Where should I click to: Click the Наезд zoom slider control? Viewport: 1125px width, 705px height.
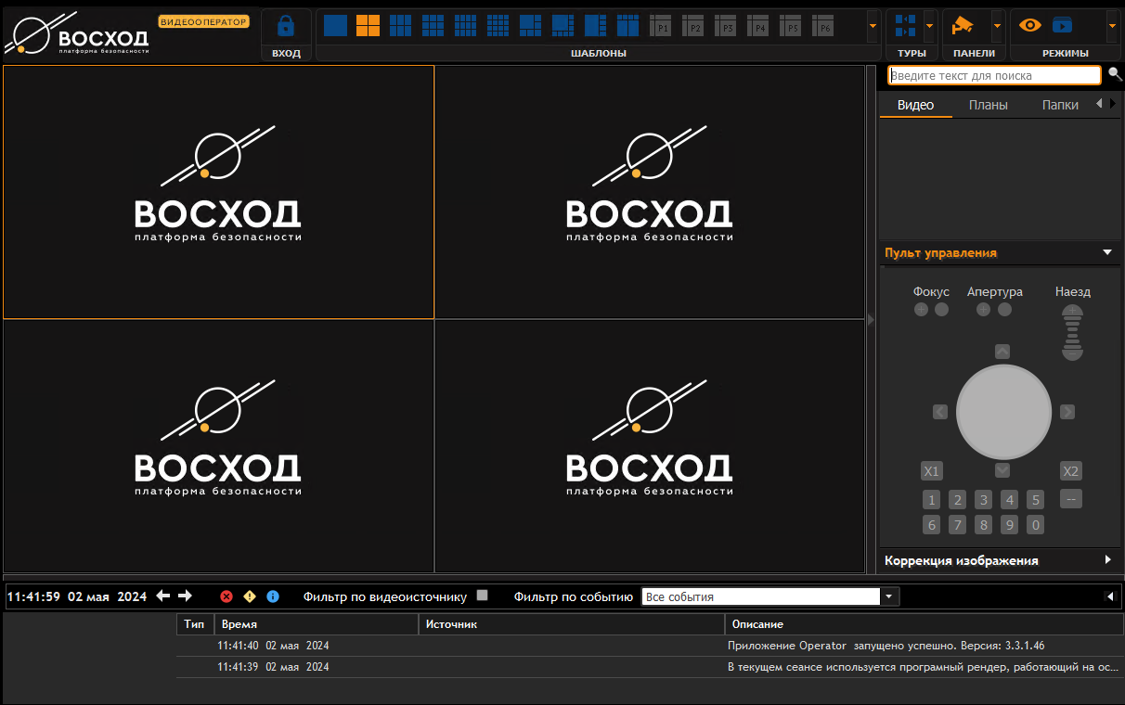click(1072, 333)
